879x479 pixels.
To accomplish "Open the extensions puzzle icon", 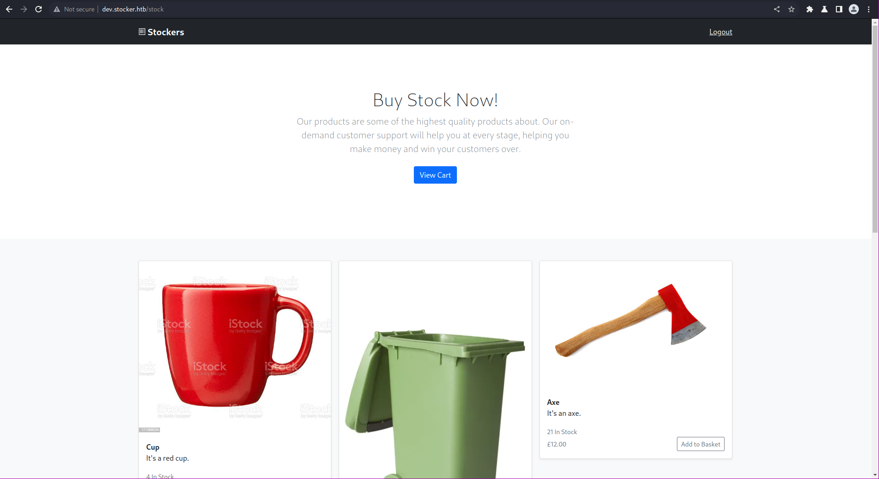I will (810, 9).
